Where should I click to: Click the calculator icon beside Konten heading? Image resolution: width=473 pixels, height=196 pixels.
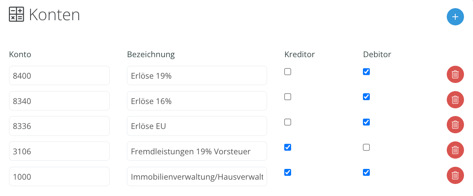(17, 15)
